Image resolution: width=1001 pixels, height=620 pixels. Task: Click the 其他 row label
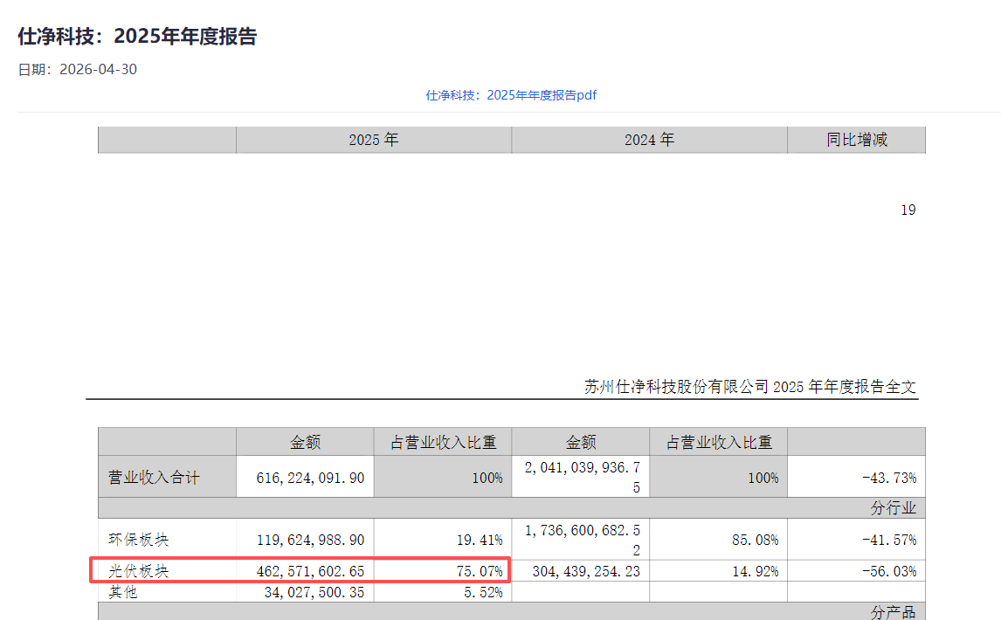click(123, 592)
